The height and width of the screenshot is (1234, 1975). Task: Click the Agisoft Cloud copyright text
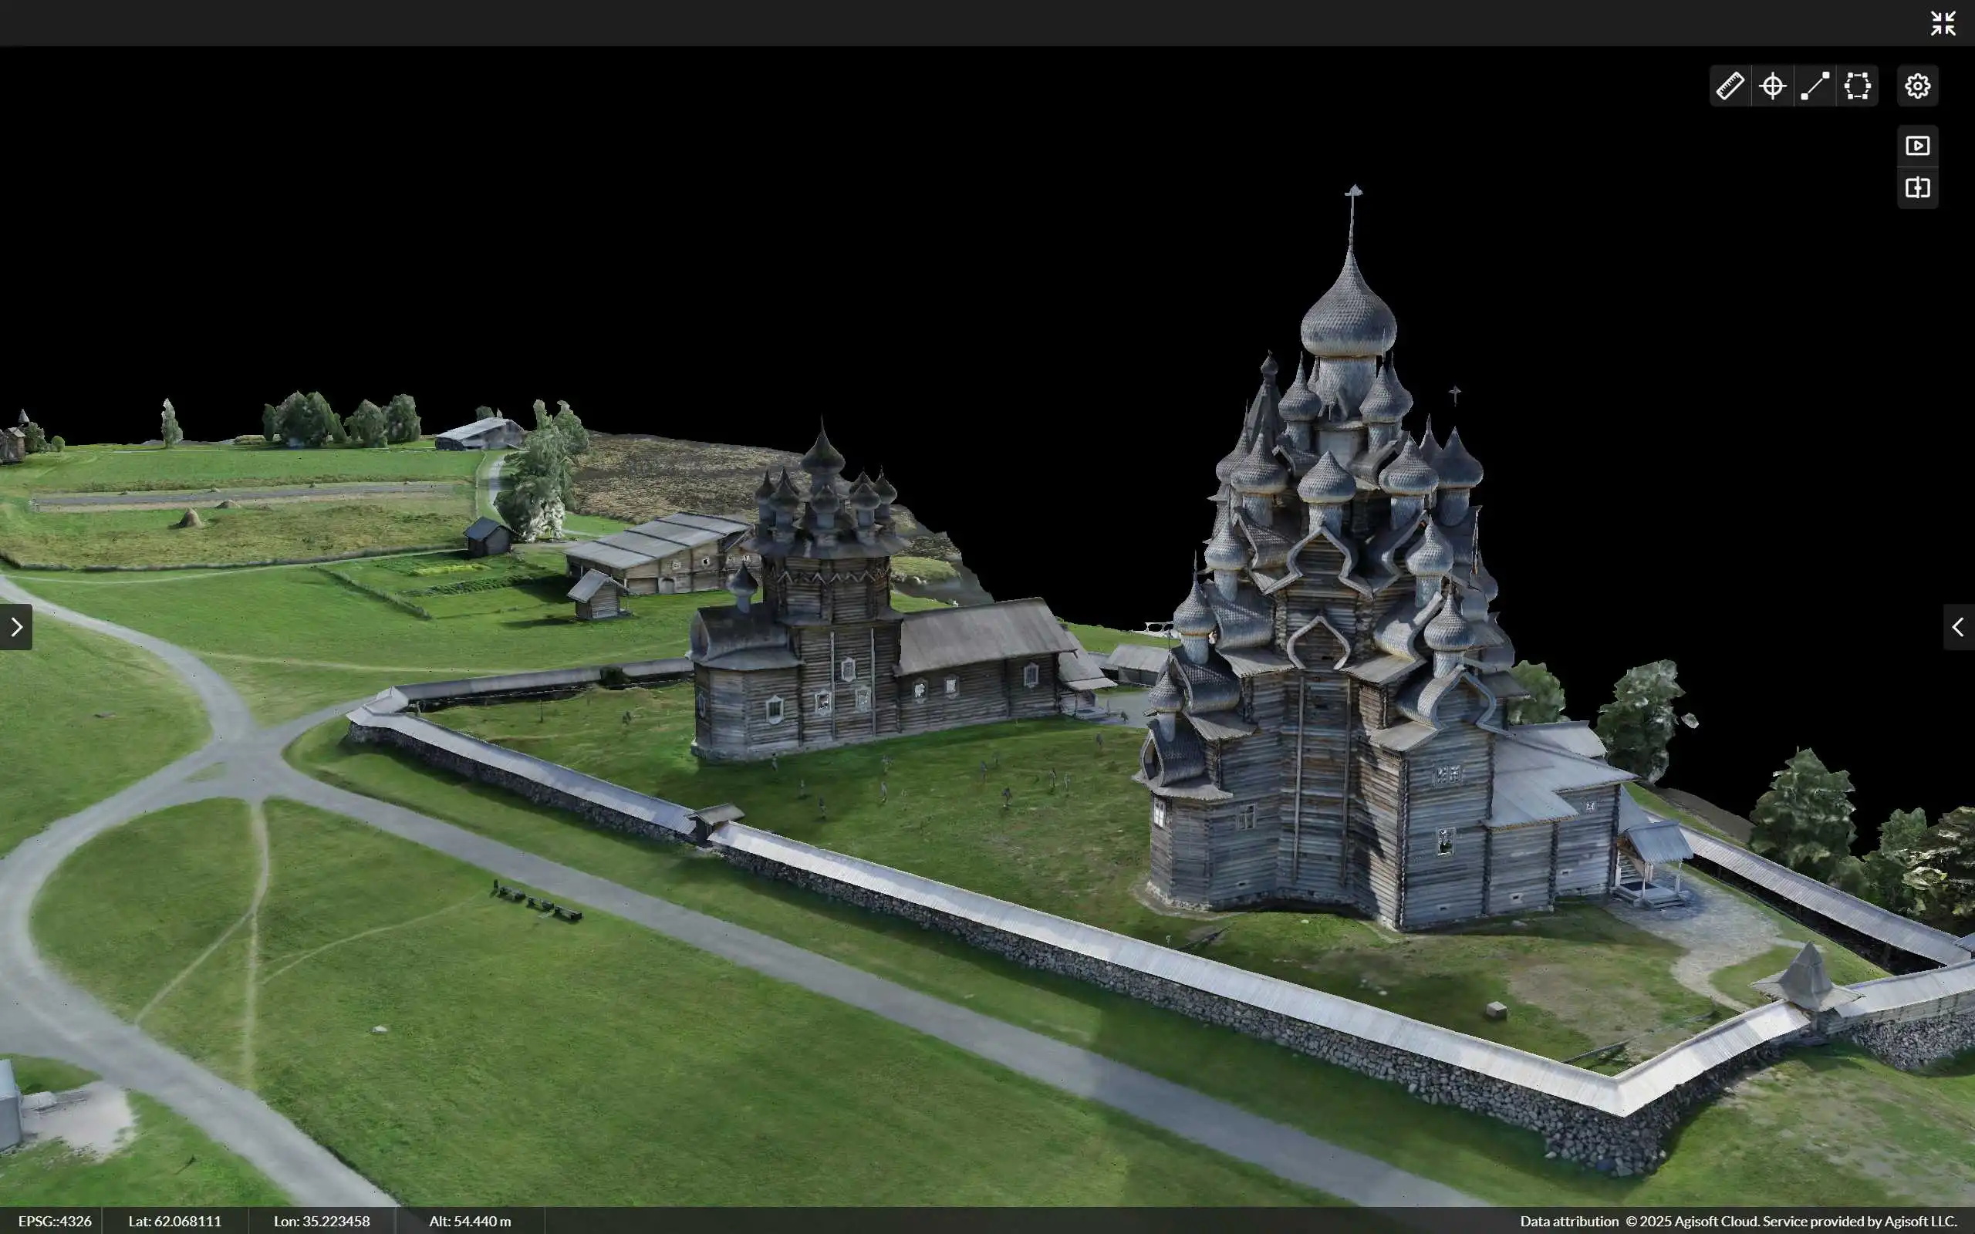1791,1221
